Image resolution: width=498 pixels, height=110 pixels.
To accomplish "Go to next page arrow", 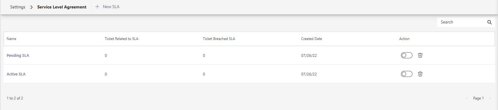I will 490,98.
